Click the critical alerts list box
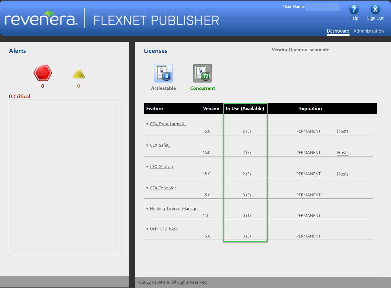This screenshot has height=288, width=391. click(65, 178)
